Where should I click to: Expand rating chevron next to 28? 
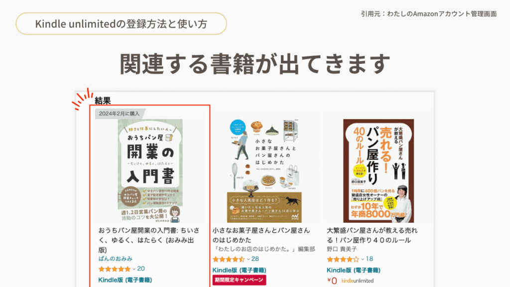point(248,259)
